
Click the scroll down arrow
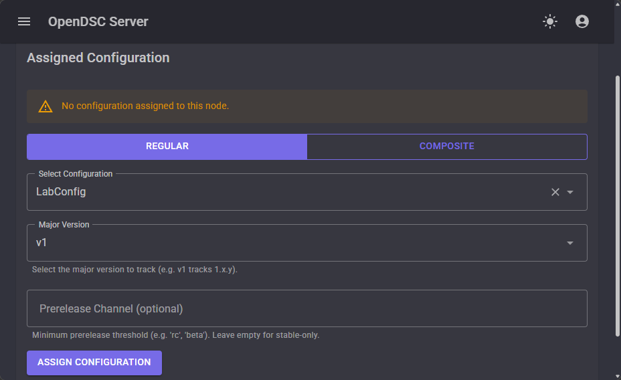617,376
